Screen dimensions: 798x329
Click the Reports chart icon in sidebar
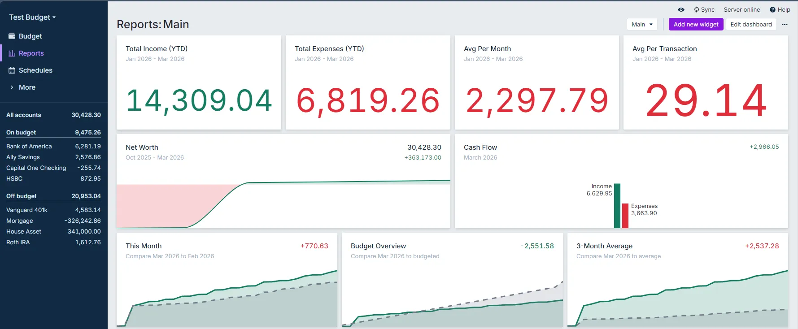12,53
